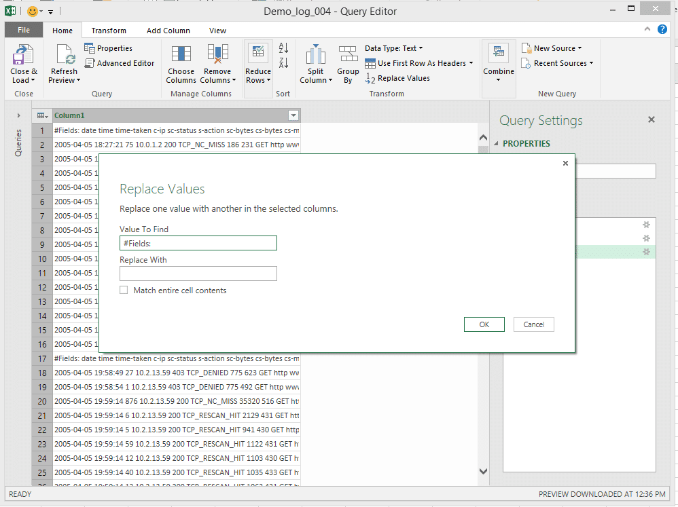This screenshot has width=678, height=507.
Task: Sort ascending A to Z
Action: tap(284, 48)
